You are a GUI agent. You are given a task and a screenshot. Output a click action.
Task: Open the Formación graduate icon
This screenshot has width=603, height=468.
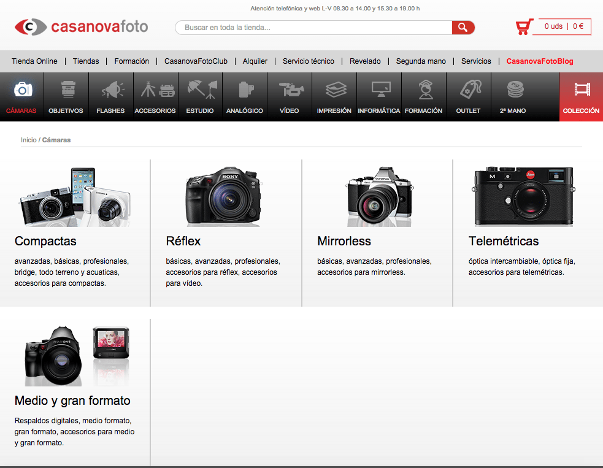425,89
